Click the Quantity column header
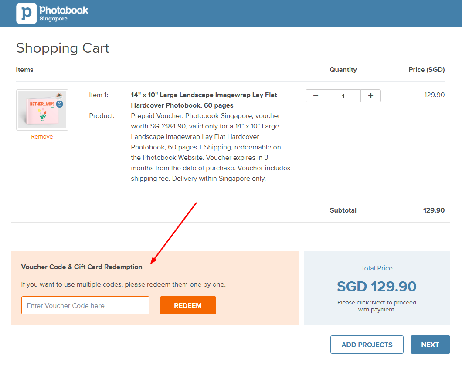462x365 pixels. tap(343, 70)
